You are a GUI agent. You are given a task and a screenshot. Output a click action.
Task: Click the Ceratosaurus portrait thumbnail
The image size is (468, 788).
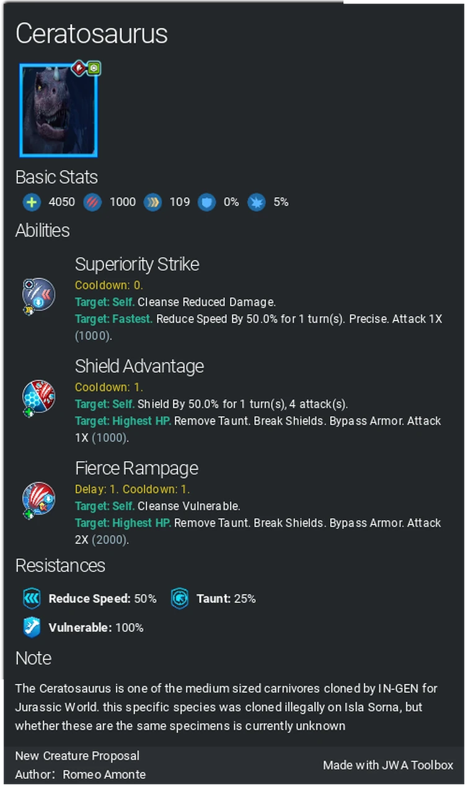point(58,110)
